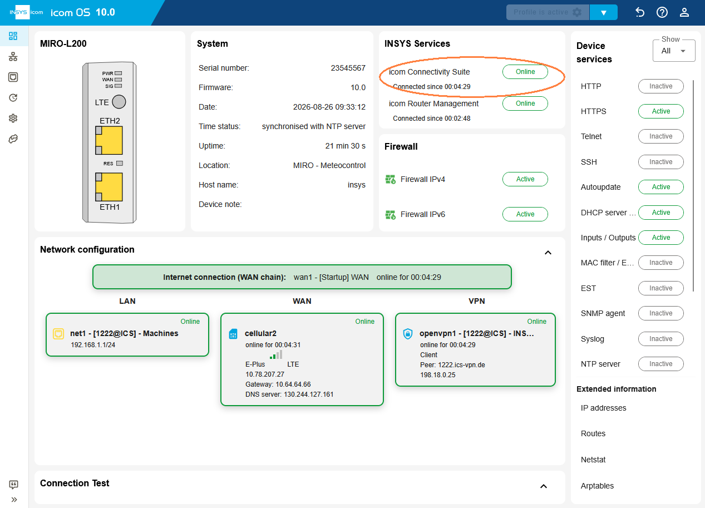Click the HTTPS Active status chip
Screen dimensions: 705x508
pos(660,111)
